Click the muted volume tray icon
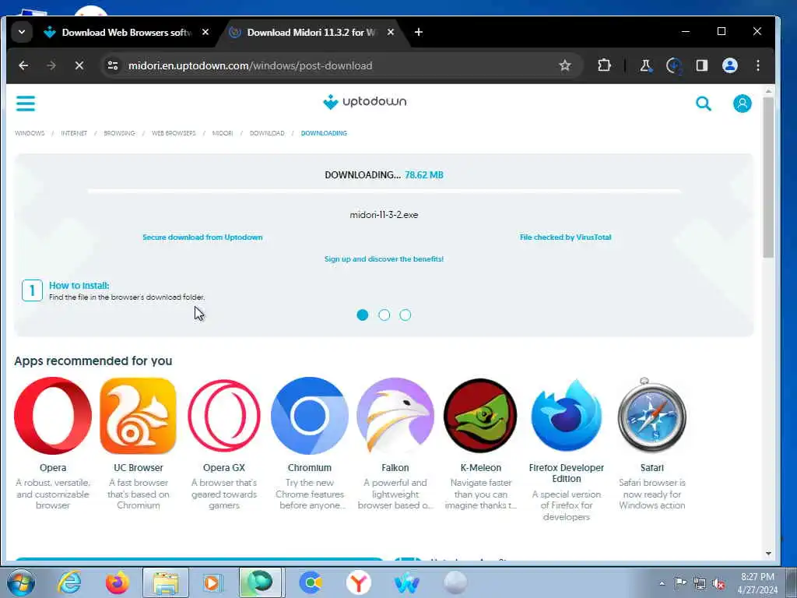The image size is (797, 598). pos(718,584)
